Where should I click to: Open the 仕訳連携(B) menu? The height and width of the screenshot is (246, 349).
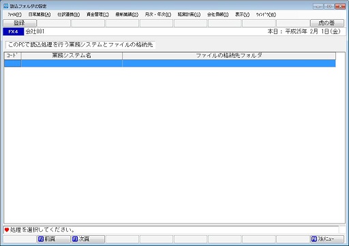68,14
